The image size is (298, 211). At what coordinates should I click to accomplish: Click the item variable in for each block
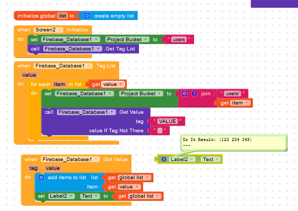tap(59, 84)
